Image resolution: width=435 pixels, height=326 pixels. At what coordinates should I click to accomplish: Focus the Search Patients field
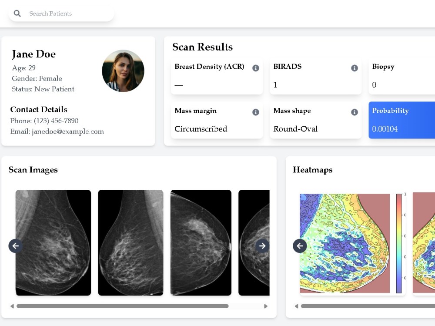point(61,13)
